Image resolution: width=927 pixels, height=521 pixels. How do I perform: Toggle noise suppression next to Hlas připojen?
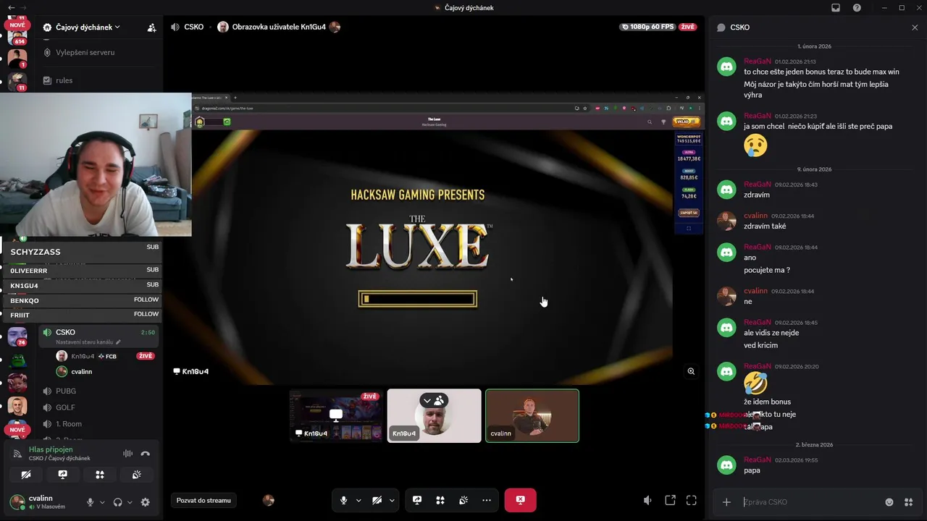pyautogui.click(x=127, y=454)
